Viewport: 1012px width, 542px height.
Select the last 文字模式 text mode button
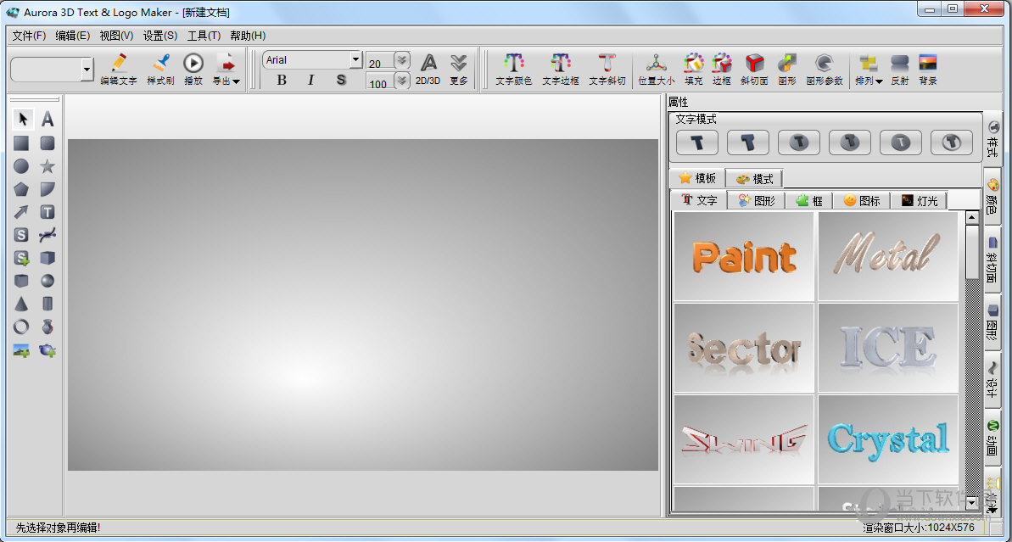tap(951, 142)
